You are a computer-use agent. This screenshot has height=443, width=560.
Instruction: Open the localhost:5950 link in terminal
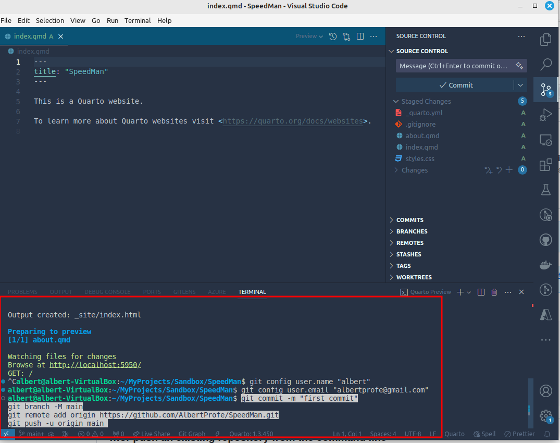coord(95,365)
